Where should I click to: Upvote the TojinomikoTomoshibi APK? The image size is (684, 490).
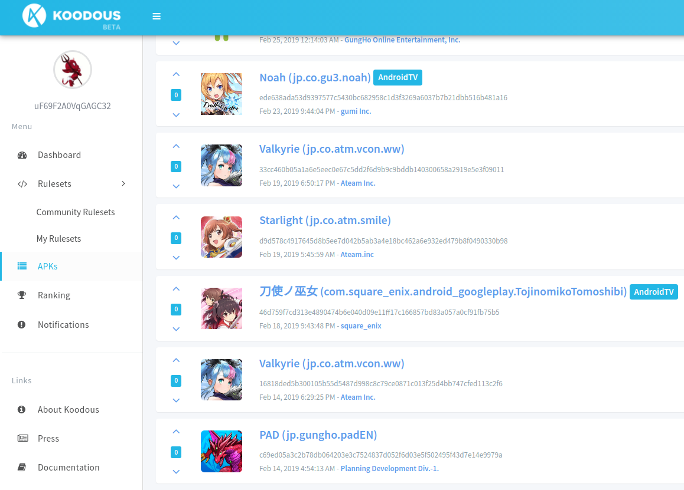(176, 289)
